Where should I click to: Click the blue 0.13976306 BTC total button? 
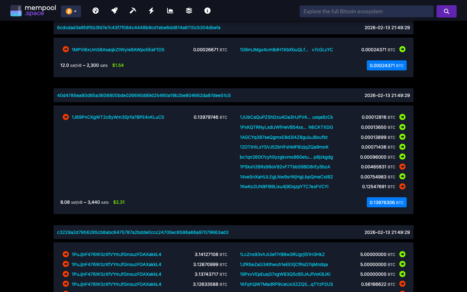[387, 202]
